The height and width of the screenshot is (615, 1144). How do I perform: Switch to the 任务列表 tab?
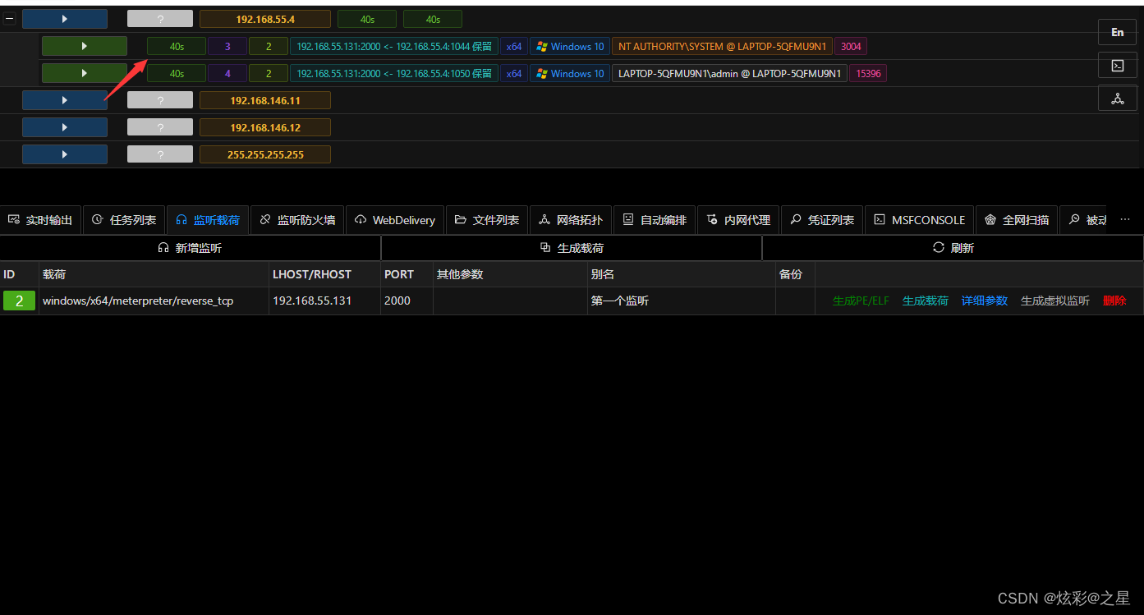124,220
